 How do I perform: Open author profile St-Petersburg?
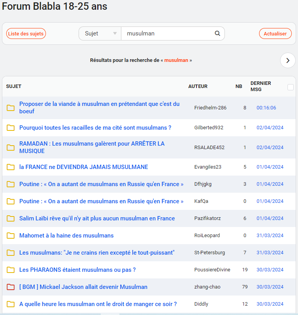tap(209, 253)
